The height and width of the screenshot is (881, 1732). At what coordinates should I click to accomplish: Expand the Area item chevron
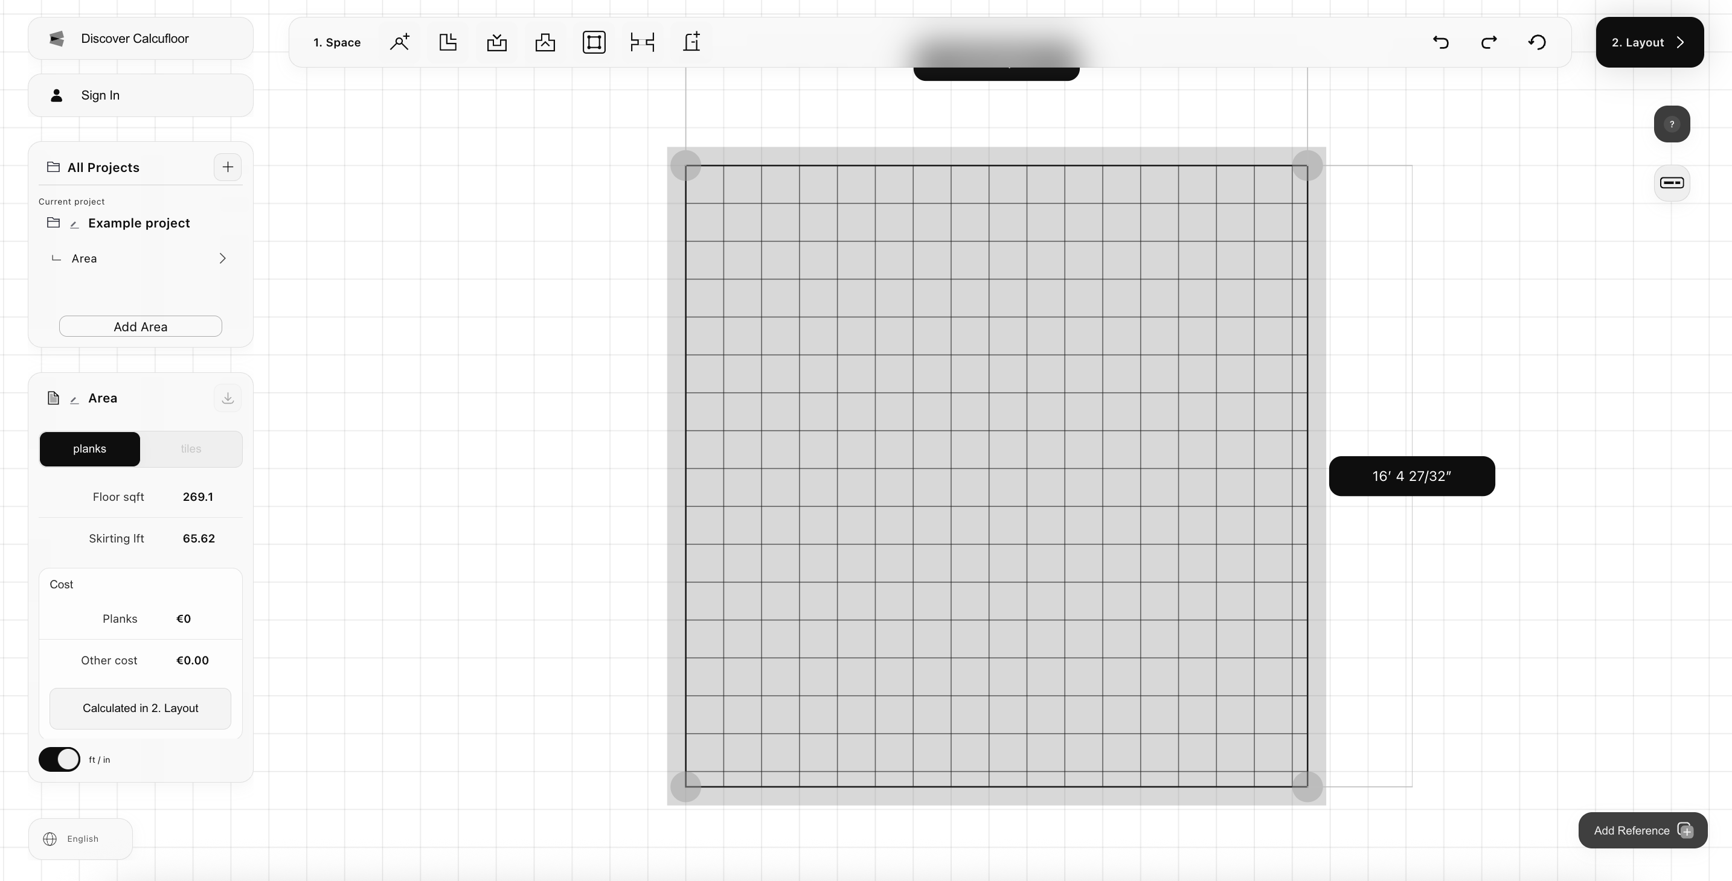pos(223,259)
